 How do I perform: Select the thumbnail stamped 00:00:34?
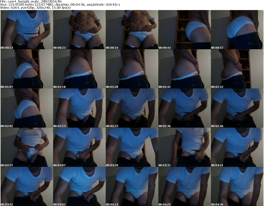tap(132, 30)
